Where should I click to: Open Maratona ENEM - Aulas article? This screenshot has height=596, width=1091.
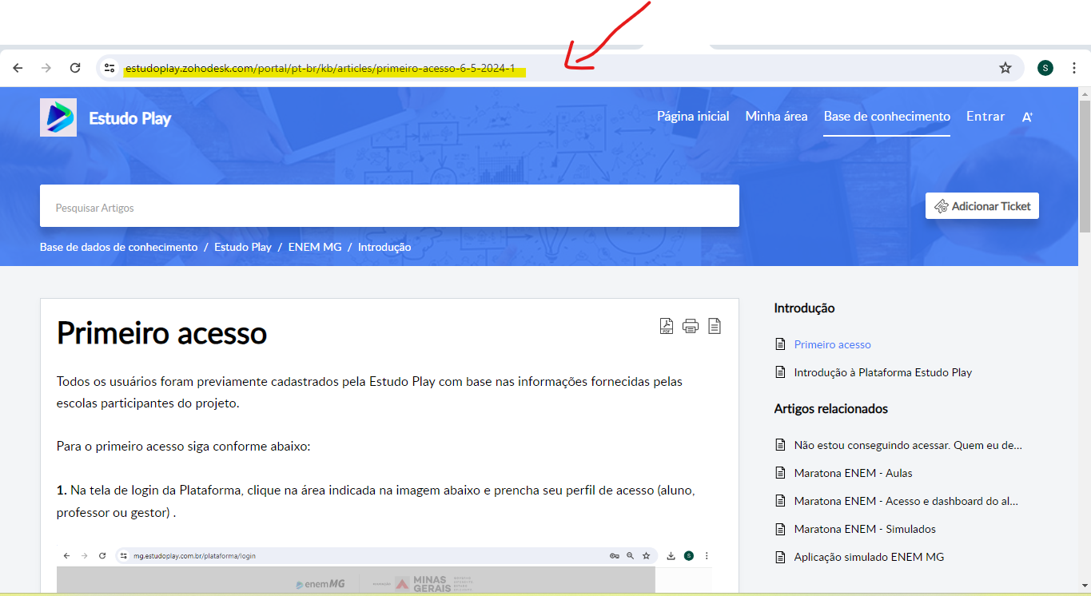853,473
